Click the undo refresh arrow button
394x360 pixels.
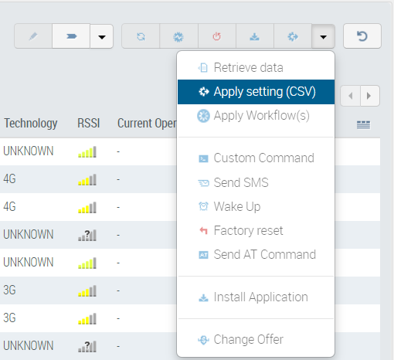pyautogui.click(x=362, y=36)
